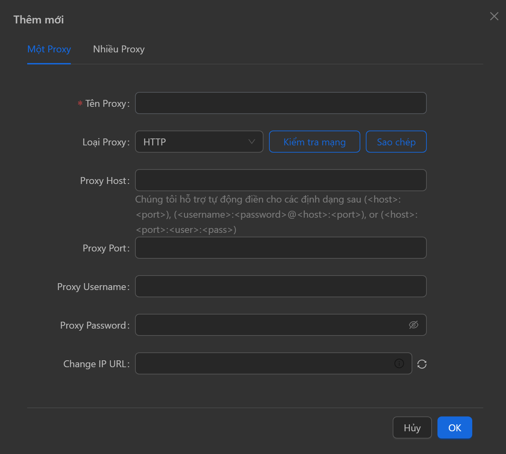Click into the Proxy Username field
Image resolution: width=506 pixels, height=454 pixels.
pos(280,286)
